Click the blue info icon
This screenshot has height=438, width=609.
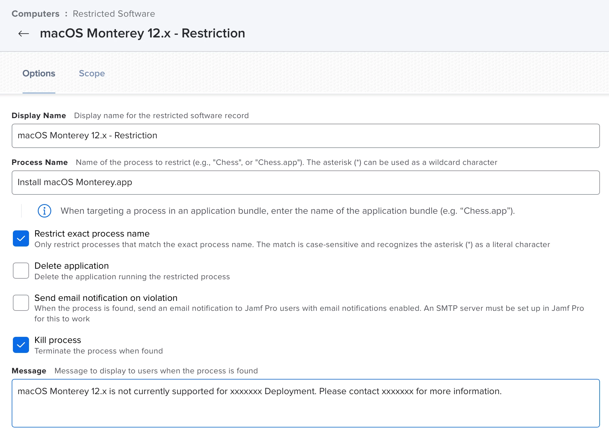pos(45,211)
